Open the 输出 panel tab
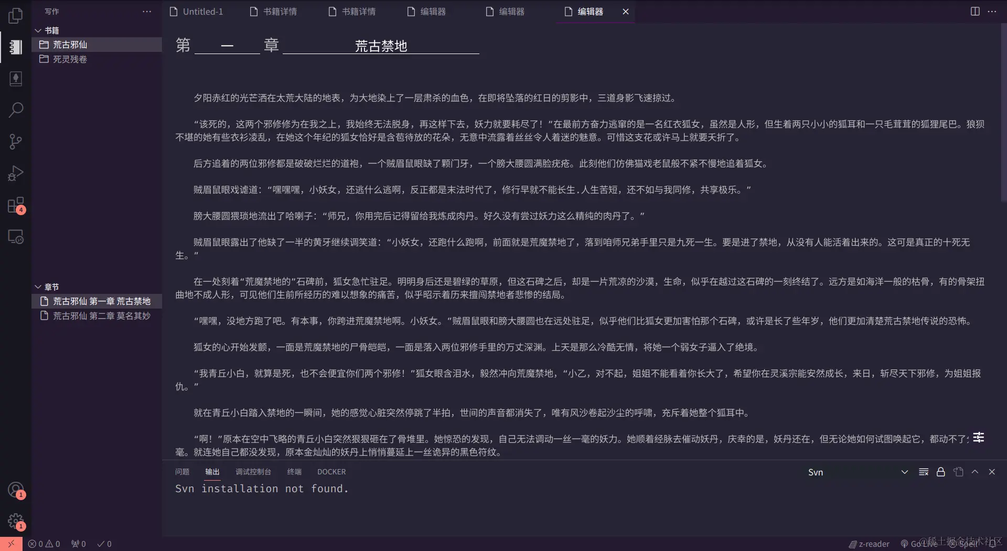The image size is (1007, 551). point(212,472)
